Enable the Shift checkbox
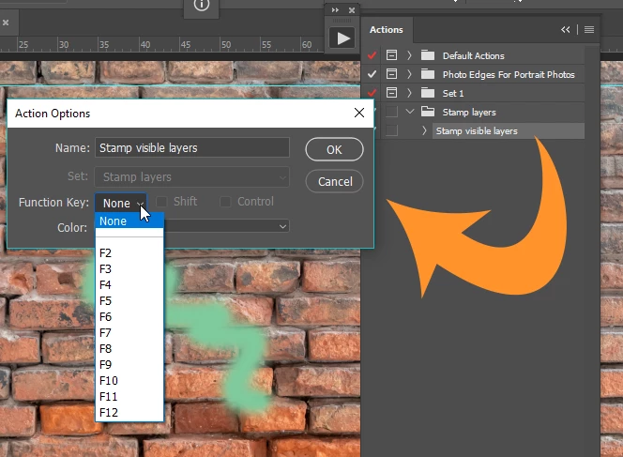Image resolution: width=623 pixels, height=457 pixels. click(x=161, y=202)
